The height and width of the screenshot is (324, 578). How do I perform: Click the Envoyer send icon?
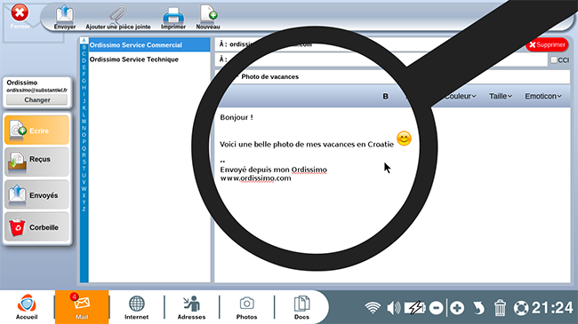65,14
